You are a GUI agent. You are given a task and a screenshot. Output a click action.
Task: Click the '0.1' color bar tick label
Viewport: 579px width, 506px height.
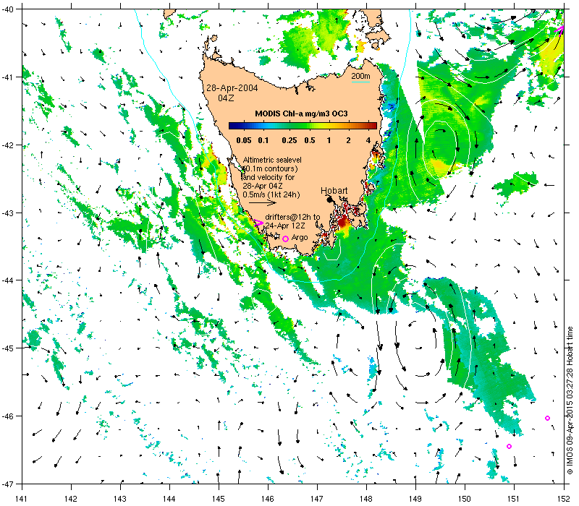click(263, 140)
